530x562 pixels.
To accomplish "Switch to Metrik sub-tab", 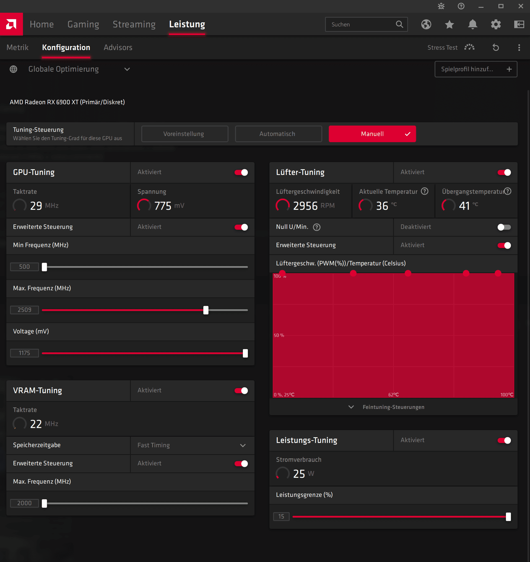I will (x=17, y=48).
